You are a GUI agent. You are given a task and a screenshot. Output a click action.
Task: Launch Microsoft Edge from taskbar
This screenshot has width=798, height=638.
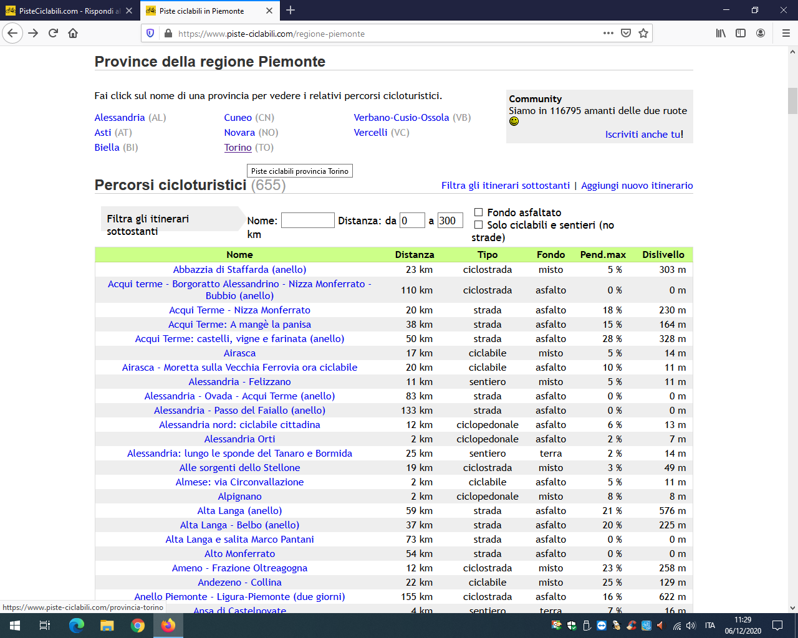[76, 626]
